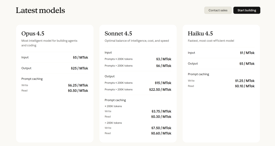Click Opus cache read price $0.50 / MTok
The width and height of the screenshot is (275, 146).
(x=78, y=91)
